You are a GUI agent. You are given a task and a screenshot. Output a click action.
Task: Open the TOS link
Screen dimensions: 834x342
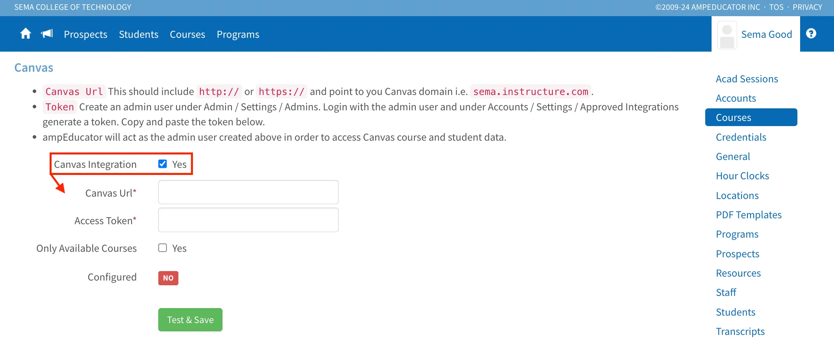click(x=776, y=7)
